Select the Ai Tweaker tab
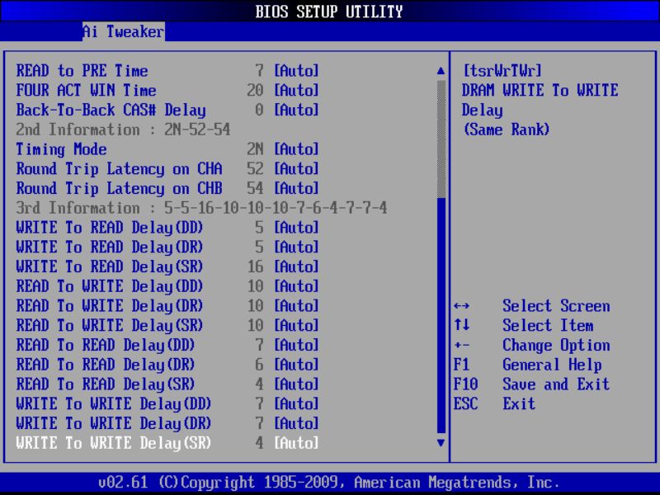The height and width of the screenshot is (495, 660). (x=123, y=31)
